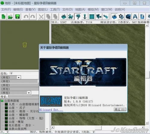Open the Trigger module gear icon
The height and width of the screenshot is (134, 150).
tap(121, 16)
